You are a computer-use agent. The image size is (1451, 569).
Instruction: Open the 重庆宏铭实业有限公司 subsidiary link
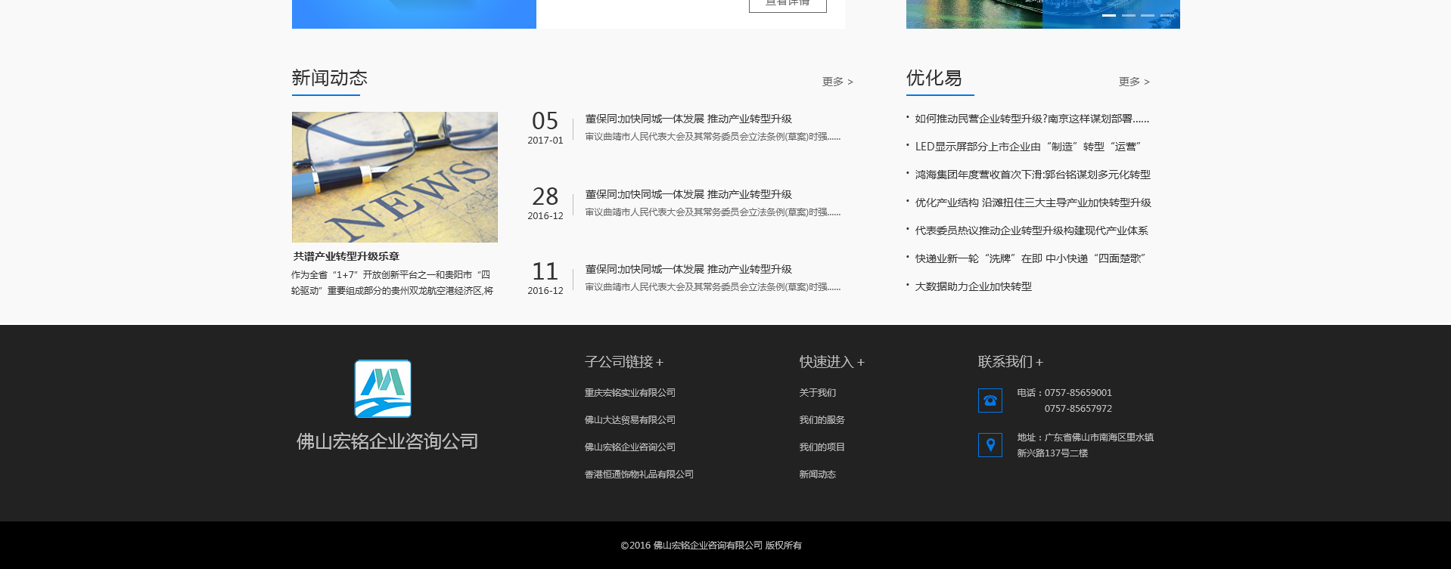(629, 393)
